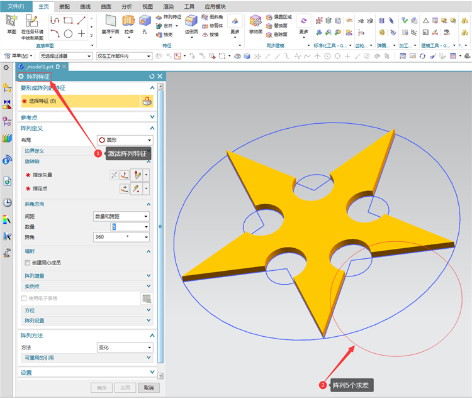This screenshot has width=472, height=399.
Task: Click the point dialog icon for 指定点
Action: pos(125,189)
